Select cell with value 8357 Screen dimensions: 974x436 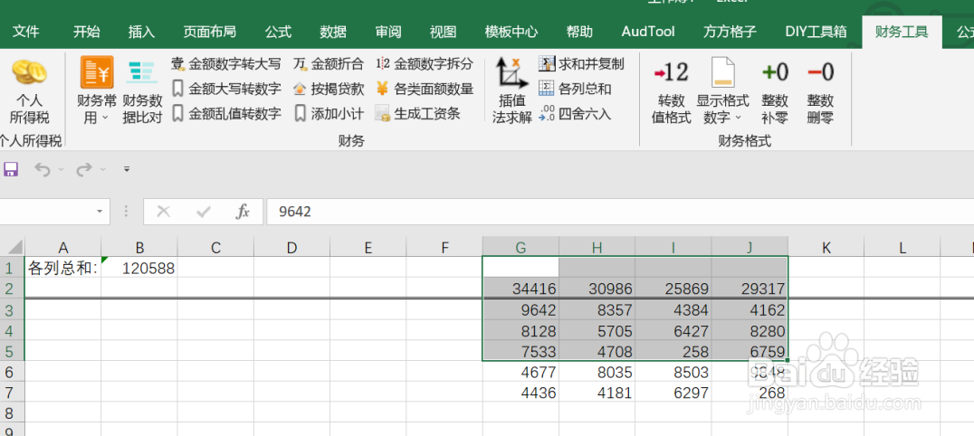(597, 310)
